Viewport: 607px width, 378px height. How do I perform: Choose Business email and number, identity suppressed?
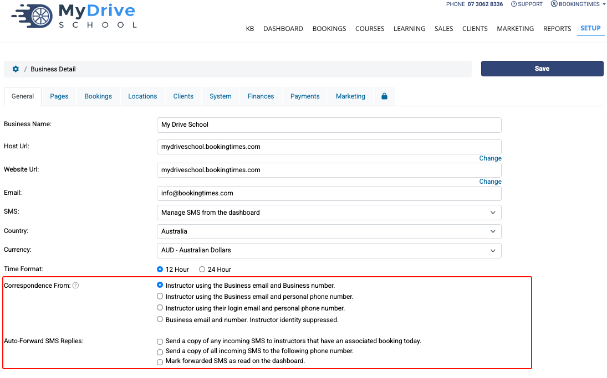(x=160, y=319)
